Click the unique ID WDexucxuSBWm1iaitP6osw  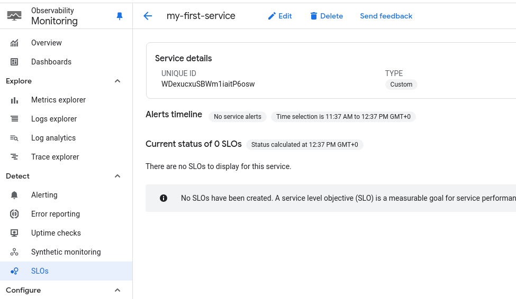tap(208, 84)
